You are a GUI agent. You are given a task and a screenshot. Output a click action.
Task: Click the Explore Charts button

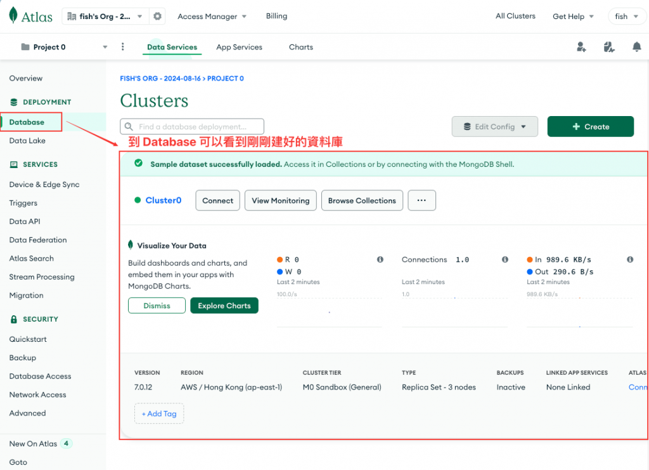pos(224,306)
